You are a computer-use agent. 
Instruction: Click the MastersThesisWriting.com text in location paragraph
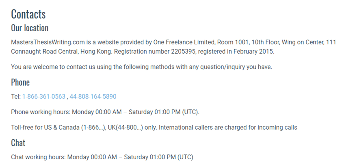coord(48,42)
